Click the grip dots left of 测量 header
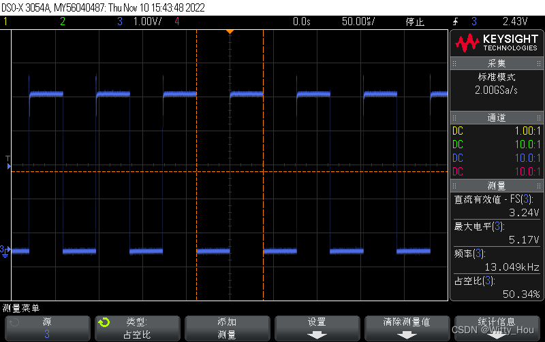Viewport: 545px width, 342px height. [454, 186]
